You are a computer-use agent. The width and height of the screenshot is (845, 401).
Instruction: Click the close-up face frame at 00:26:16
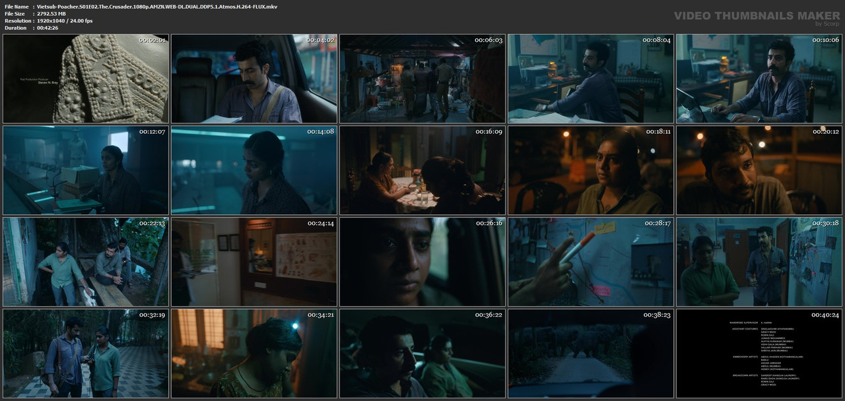[x=422, y=262]
